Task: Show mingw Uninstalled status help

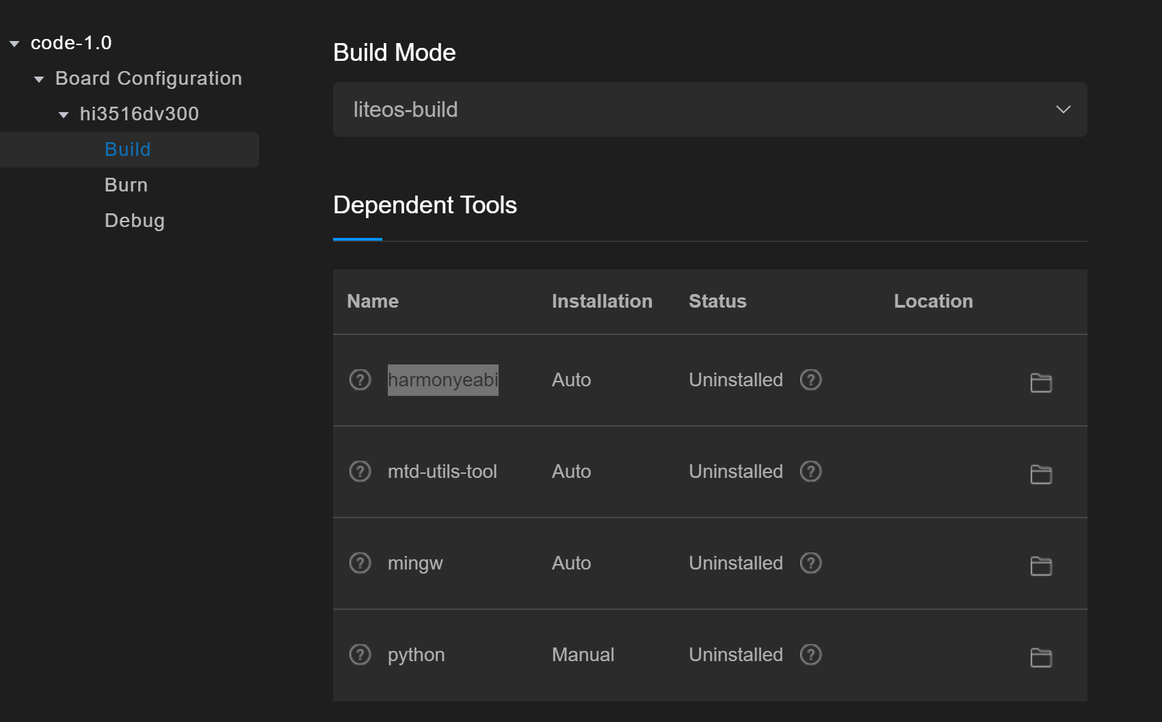Action: (x=810, y=563)
